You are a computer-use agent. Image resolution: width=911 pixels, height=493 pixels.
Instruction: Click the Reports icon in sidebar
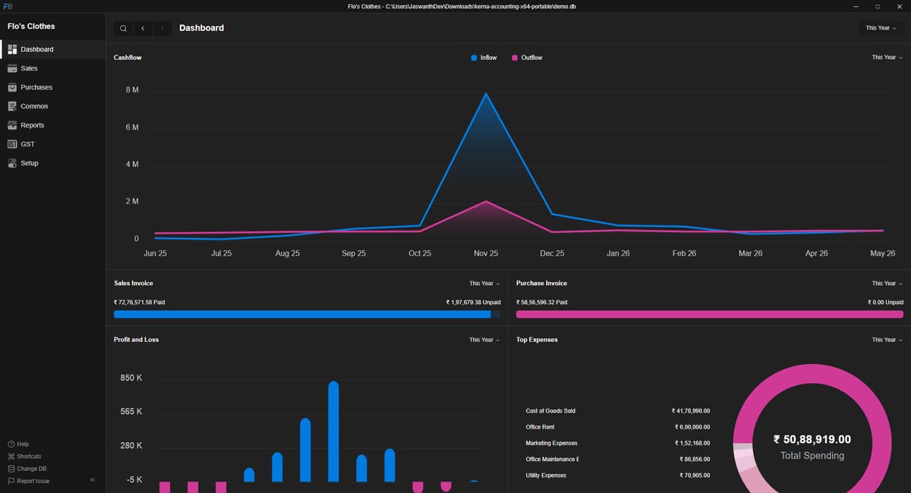tap(12, 125)
